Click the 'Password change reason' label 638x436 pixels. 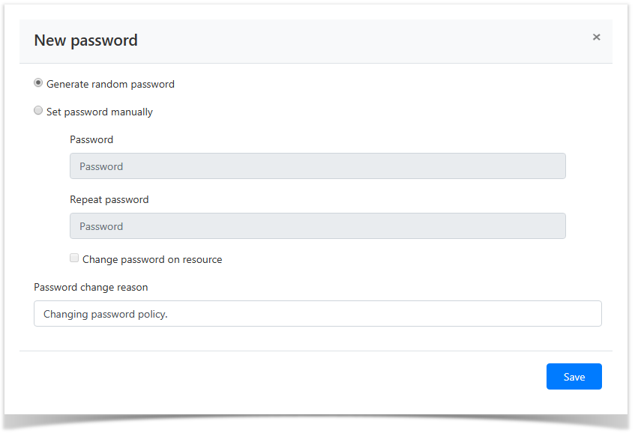point(91,288)
